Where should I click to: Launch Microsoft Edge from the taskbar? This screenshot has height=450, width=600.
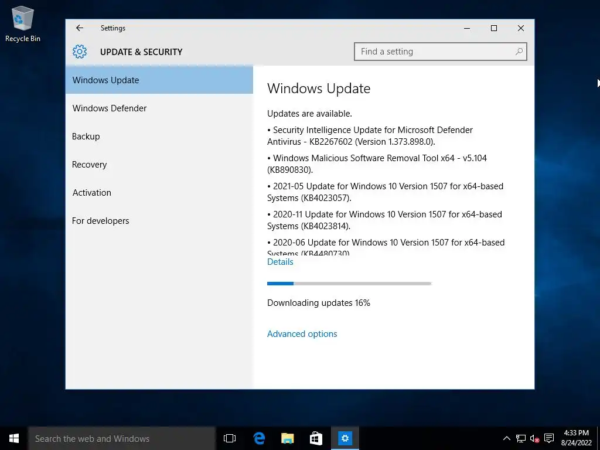click(x=259, y=438)
